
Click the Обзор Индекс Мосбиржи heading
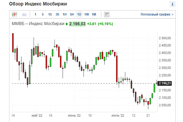coord(38,4)
